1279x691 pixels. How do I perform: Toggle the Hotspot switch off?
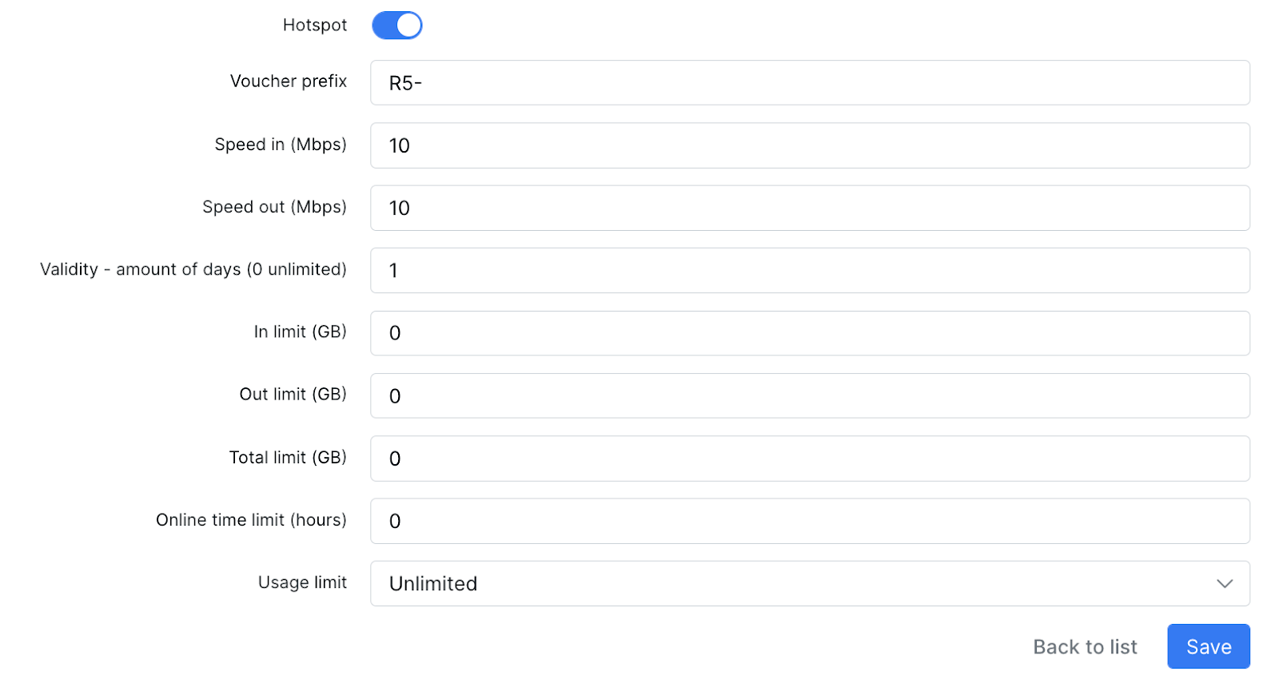pos(396,26)
